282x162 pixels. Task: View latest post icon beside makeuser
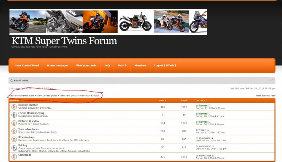[212, 138]
